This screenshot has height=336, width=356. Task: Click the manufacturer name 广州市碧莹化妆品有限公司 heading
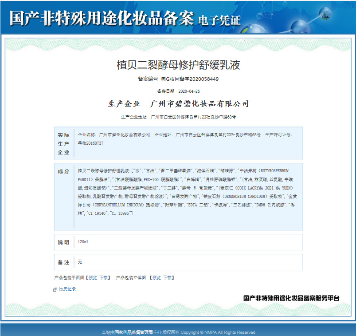(200, 104)
